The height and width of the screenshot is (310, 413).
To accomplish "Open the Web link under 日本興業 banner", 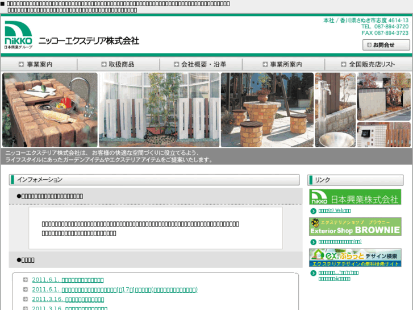I will pos(335,210).
